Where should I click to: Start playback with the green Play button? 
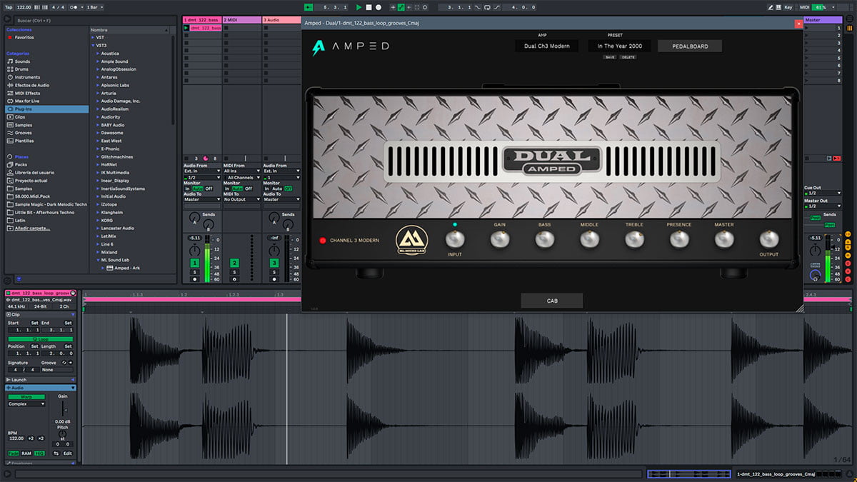[x=359, y=7]
